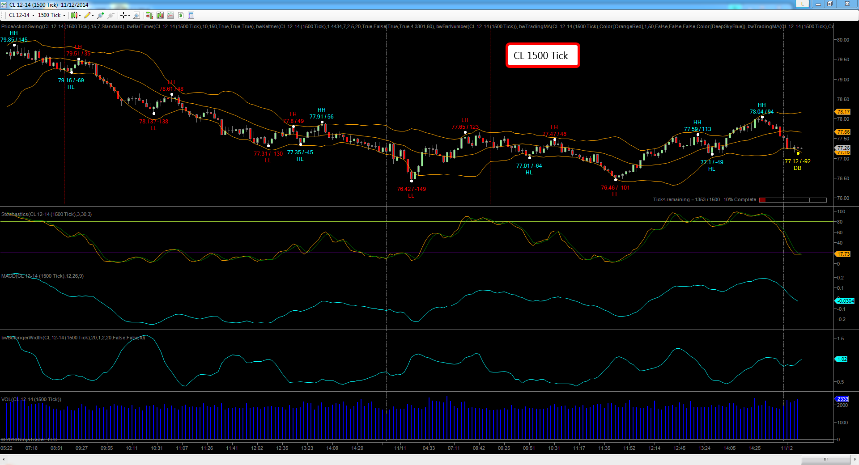Select the MACD indicator label
859x465 pixels.
tap(43, 276)
